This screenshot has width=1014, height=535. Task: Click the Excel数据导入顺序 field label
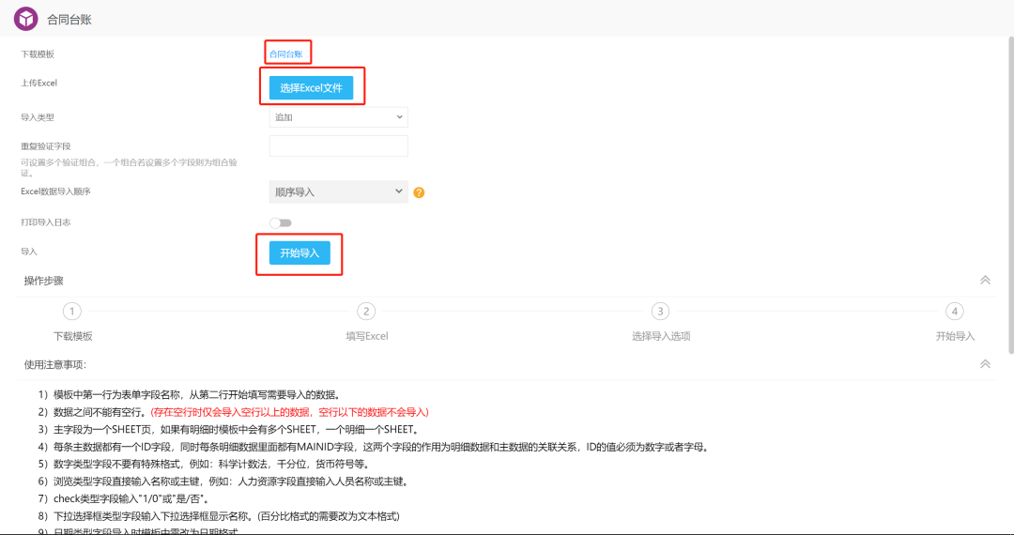pyautogui.click(x=55, y=191)
